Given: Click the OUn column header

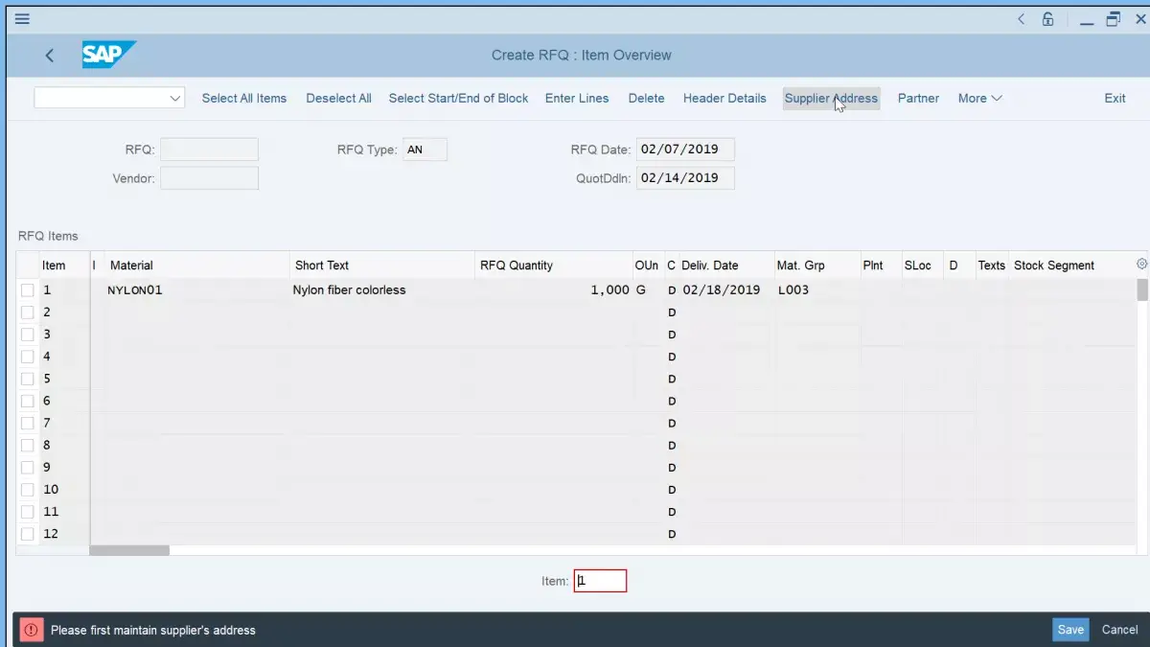Looking at the screenshot, I should coord(647,266).
